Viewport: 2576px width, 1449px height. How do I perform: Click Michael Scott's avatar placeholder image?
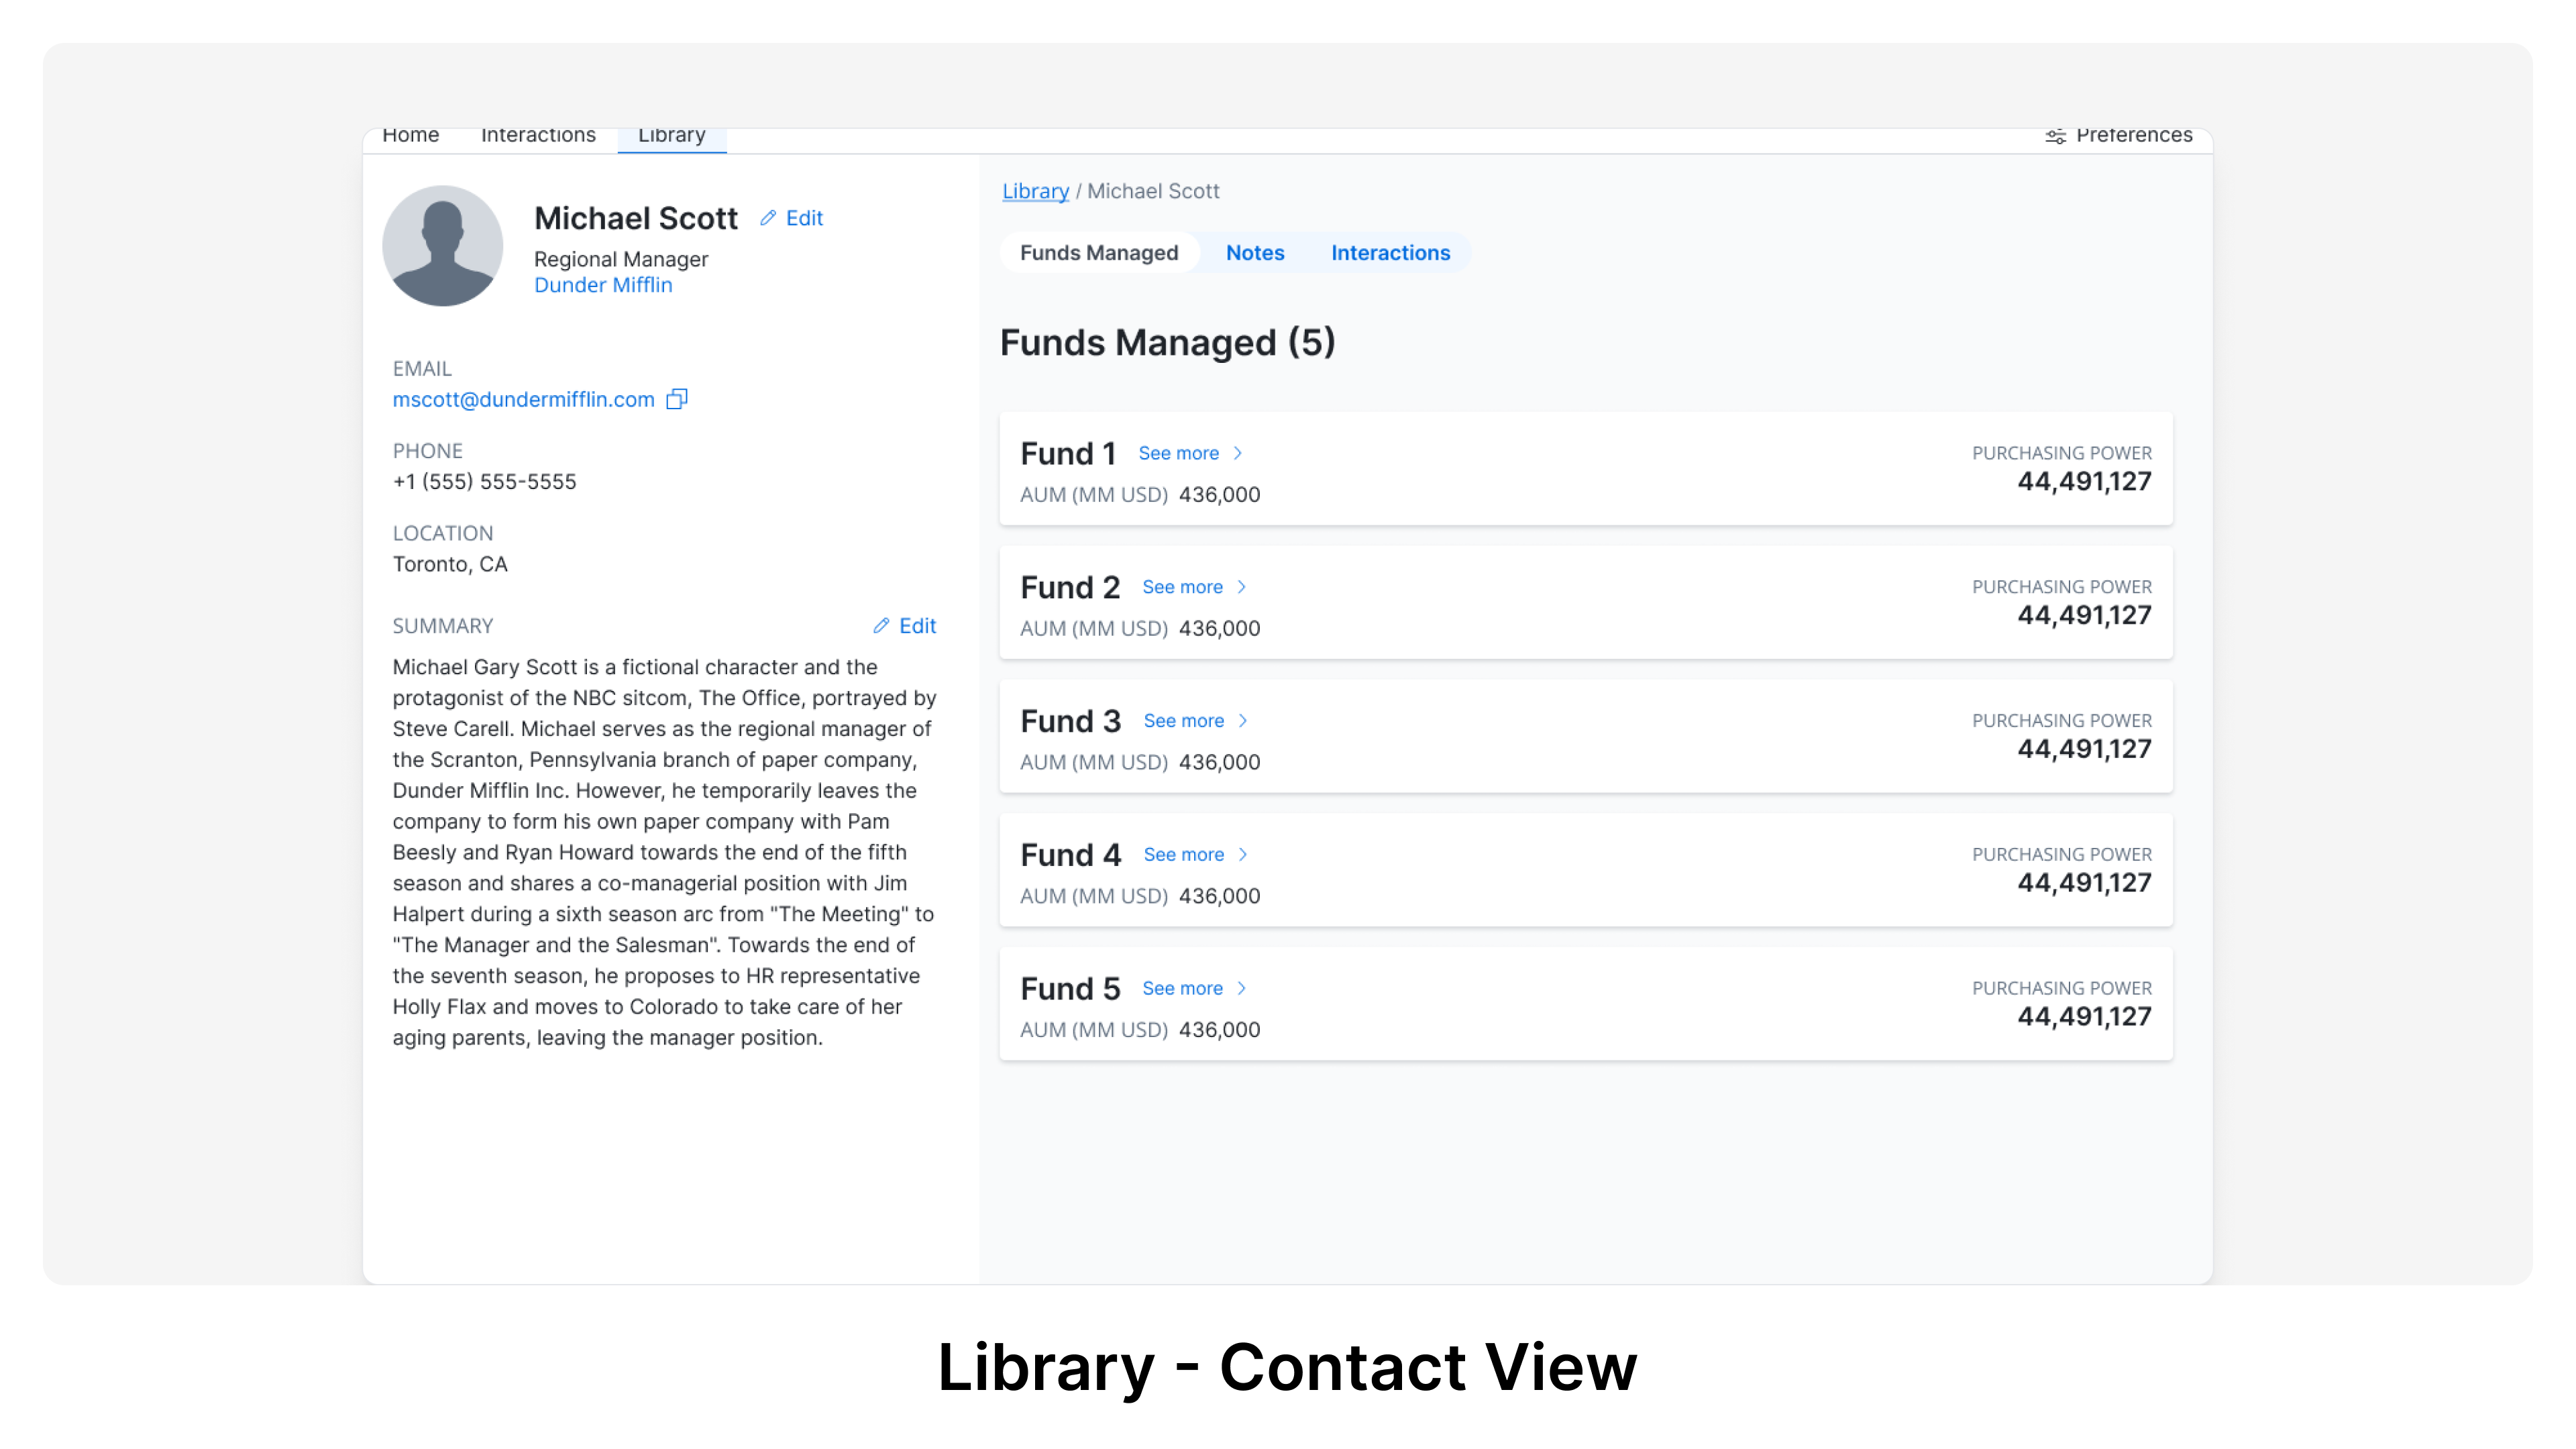[443, 245]
